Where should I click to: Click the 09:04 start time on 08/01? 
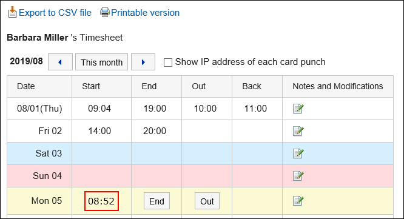click(99, 109)
